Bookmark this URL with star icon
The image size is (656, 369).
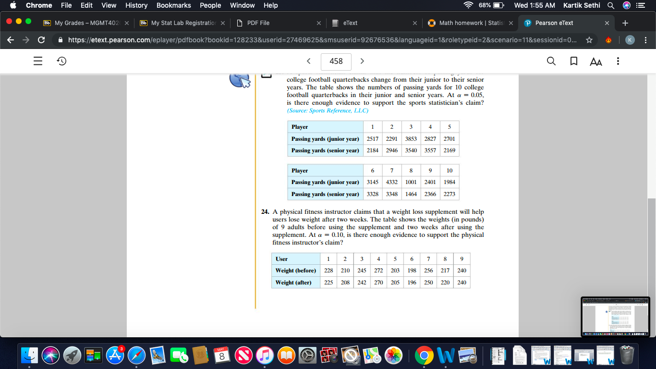point(589,40)
